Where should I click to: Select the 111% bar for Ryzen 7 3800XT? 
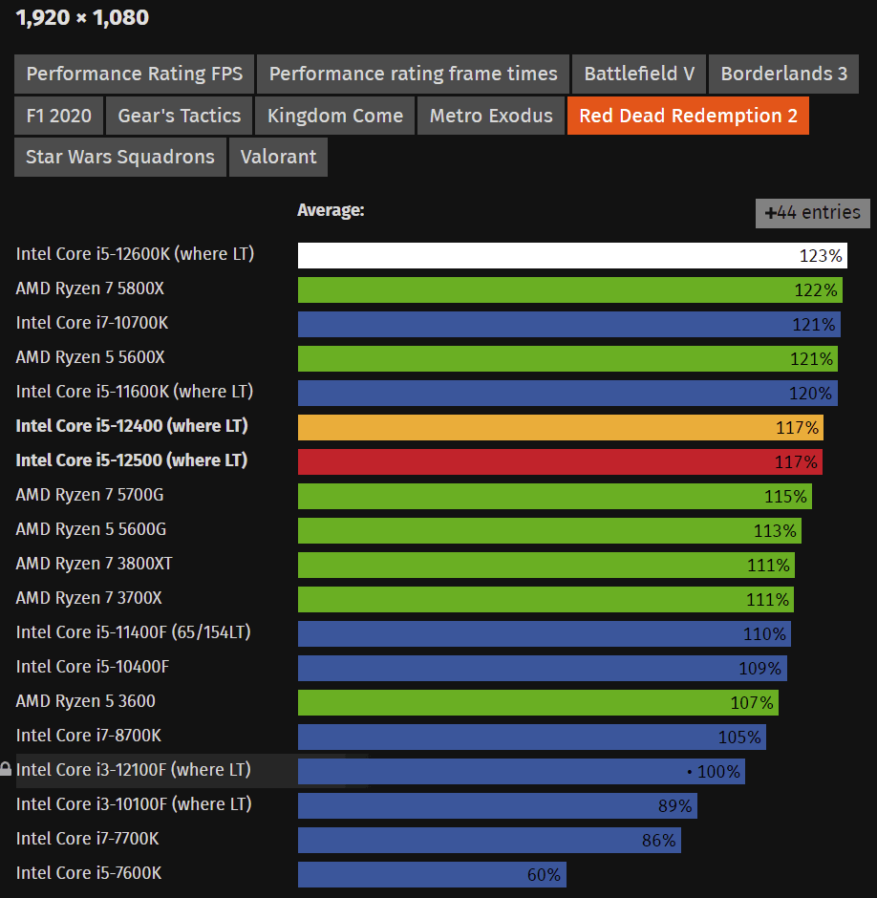click(x=545, y=565)
